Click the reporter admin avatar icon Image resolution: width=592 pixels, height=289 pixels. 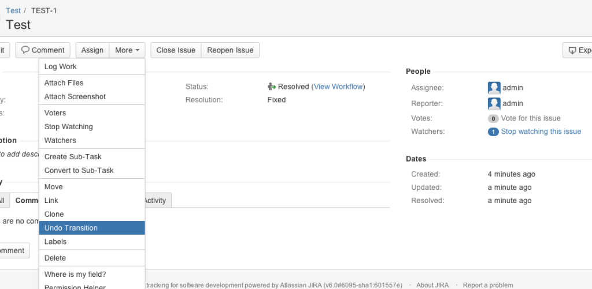click(x=494, y=104)
